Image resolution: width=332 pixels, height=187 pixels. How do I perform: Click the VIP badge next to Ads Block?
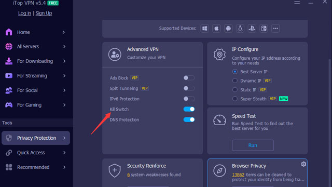tap(134, 78)
